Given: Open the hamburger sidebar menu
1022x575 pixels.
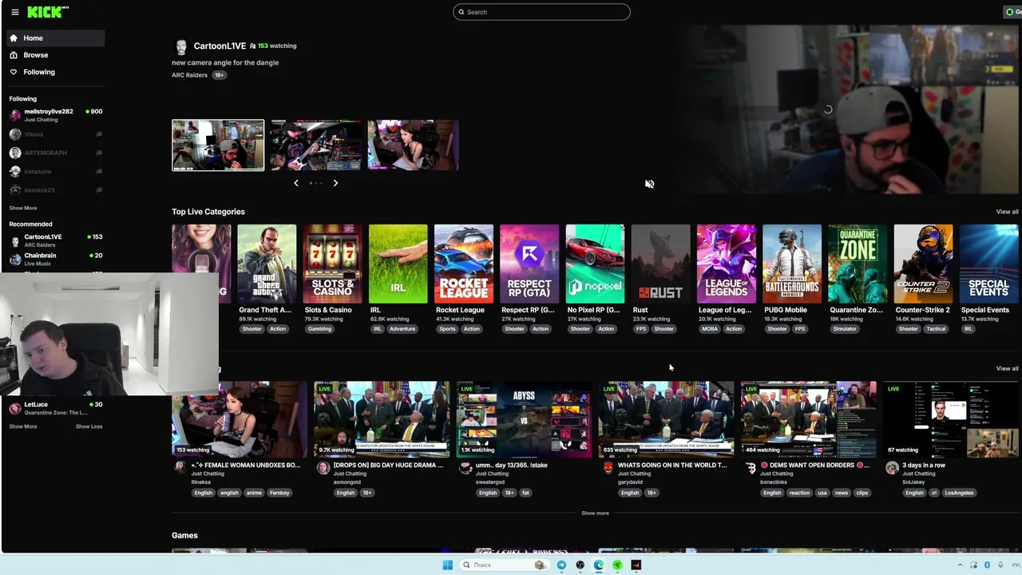Looking at the screenshot, I should tap(14, 12).
